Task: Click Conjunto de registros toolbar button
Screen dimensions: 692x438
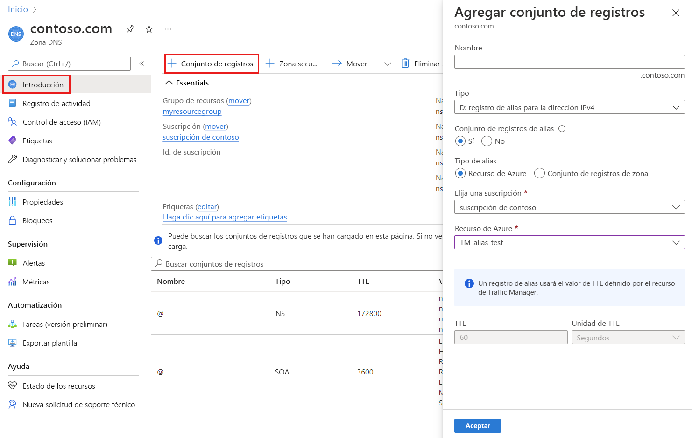Action: click(x=212, y=64)
